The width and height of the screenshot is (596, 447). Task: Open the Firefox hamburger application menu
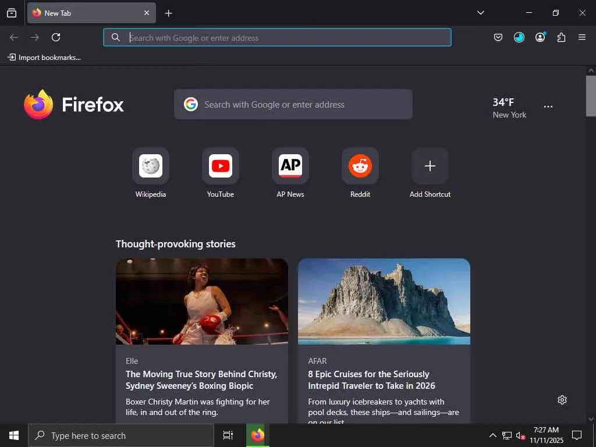[582, 37]
